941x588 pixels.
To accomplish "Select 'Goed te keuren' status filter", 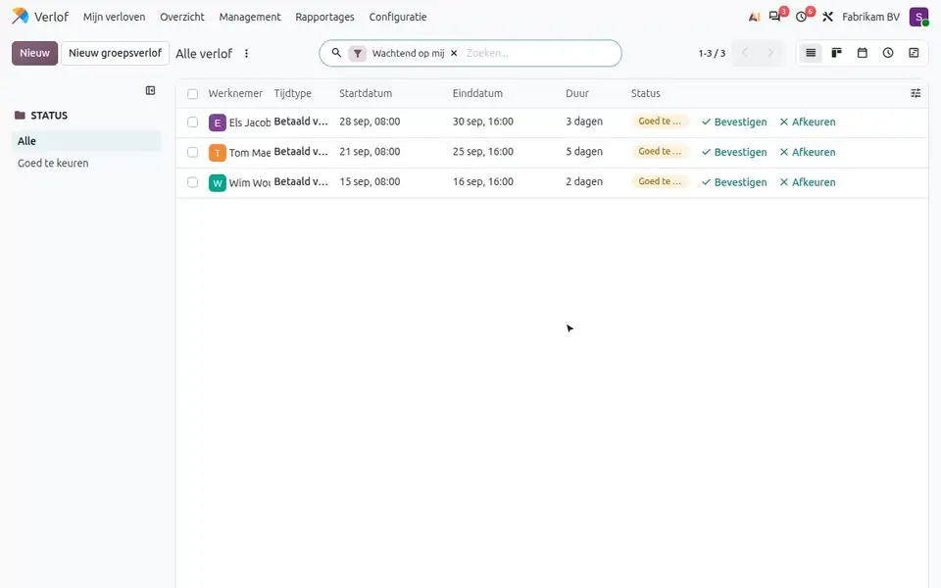I will point(86,164).
